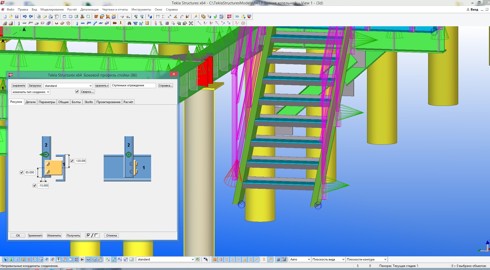Open the Моделирование menu
Viewport: 490px width, 270px height.
click(x=52, y=10)
